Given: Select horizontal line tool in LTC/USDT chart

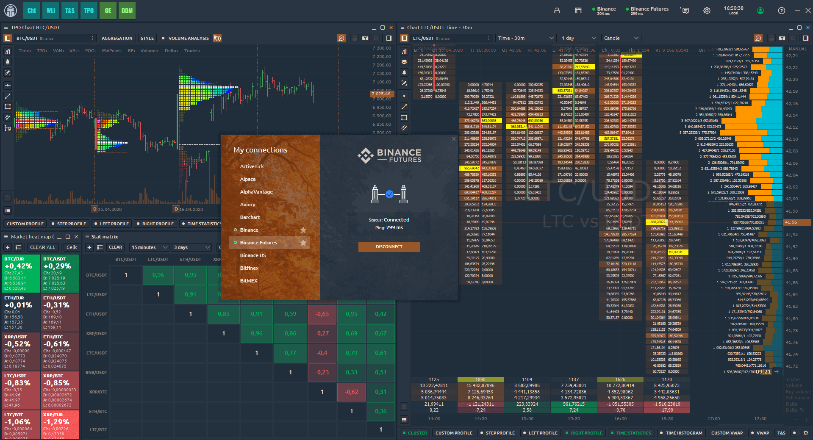Looking at the screenshot, I should coord(404,96).
